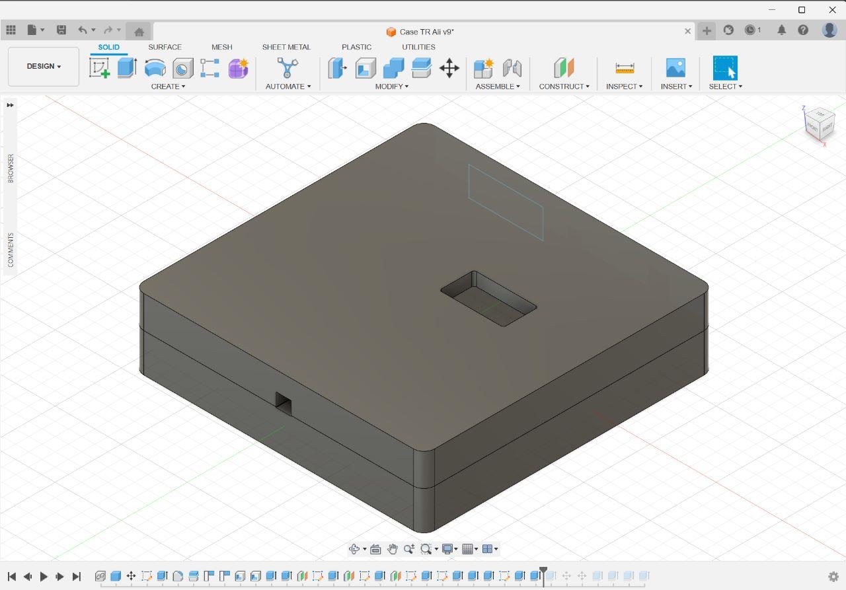Play the timeline
Image resolution: width=846 pixels, height=590 pixels.
click(44, 577)
